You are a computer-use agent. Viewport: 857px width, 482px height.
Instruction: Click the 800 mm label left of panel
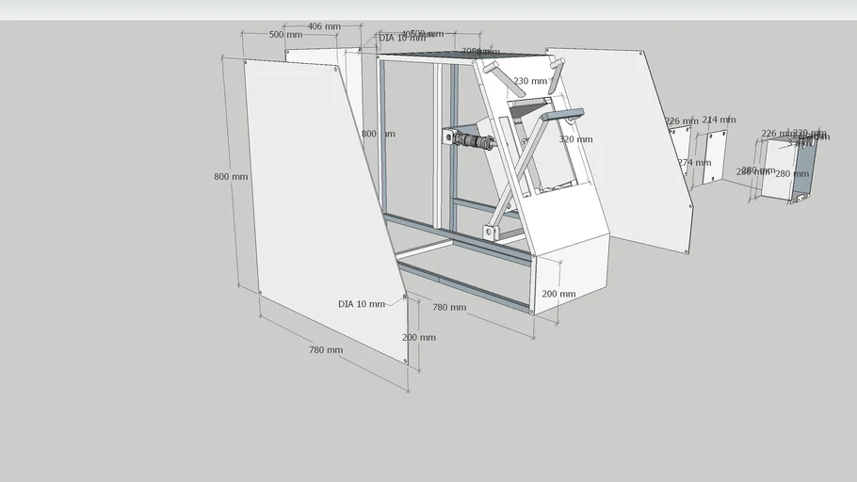pos(231,177)
